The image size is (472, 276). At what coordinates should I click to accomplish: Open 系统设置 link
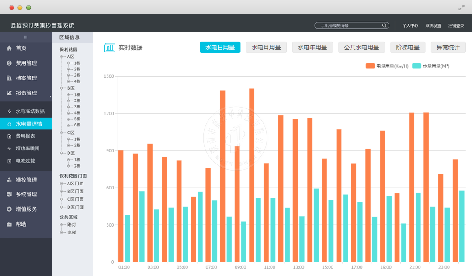(433, 26)
